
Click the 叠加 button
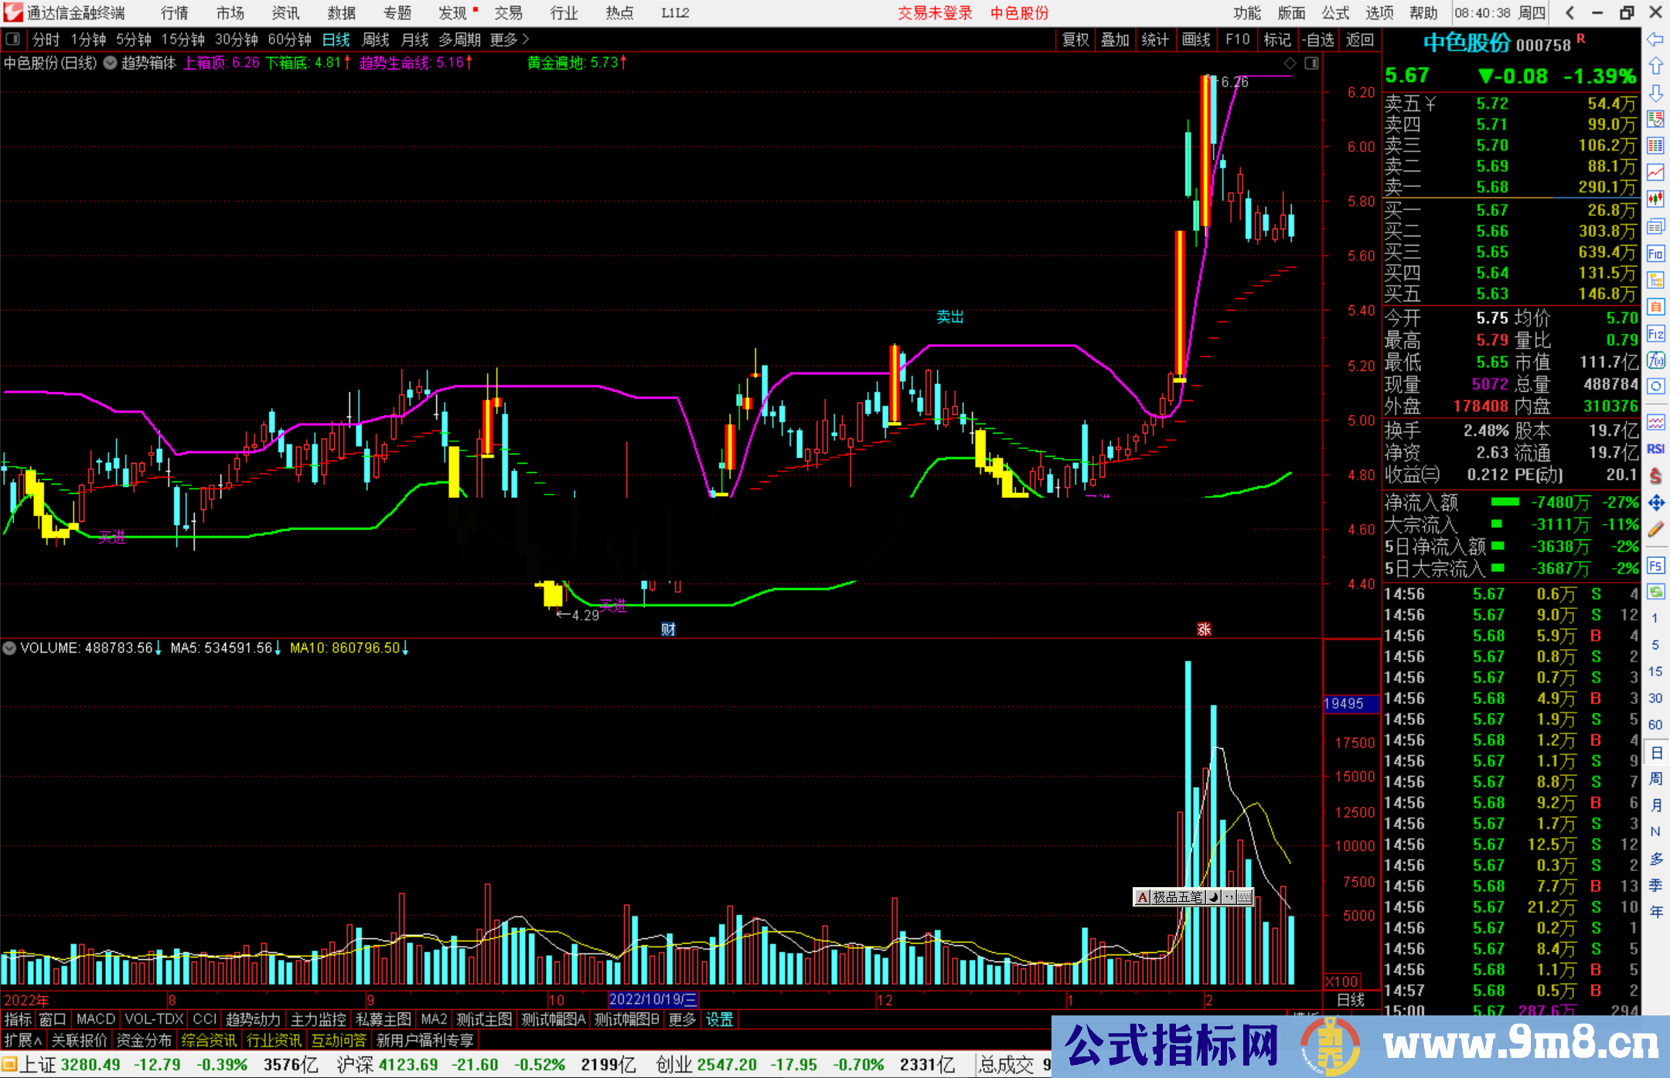click(1115, 39)
